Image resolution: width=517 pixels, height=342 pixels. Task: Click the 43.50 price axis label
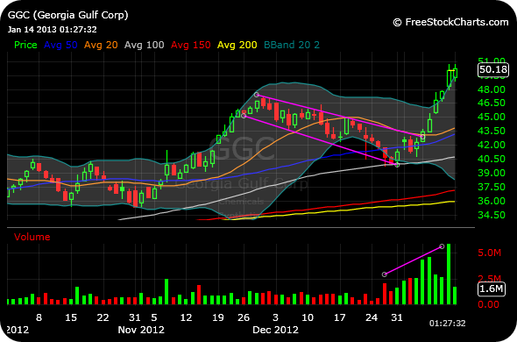coord(492,131)
